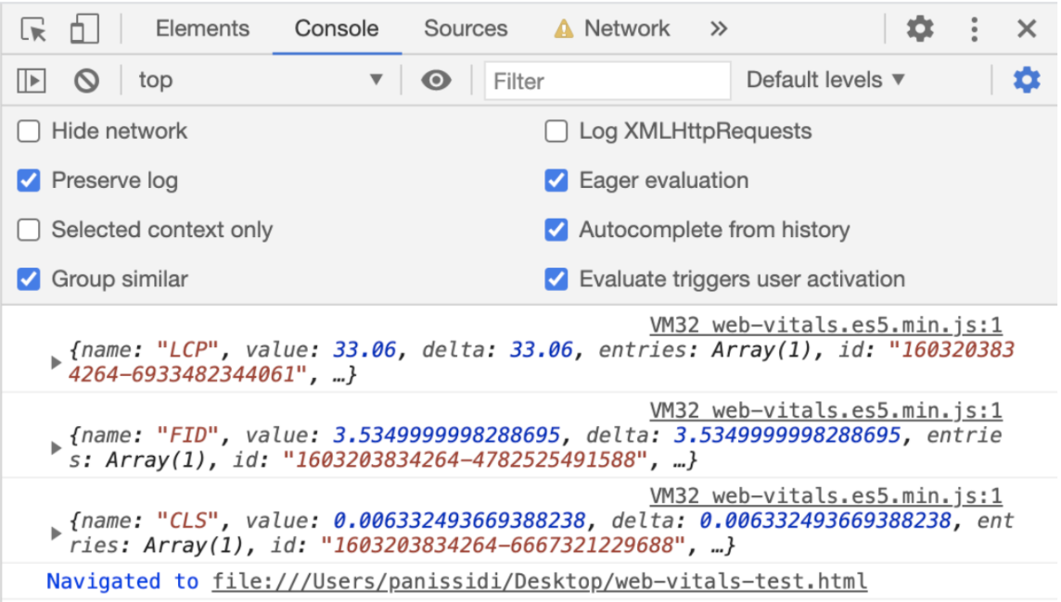Image resolution: width=1061 pixels, height=602 pixels.
Task: Uncheck Eager evaluation
Action: pos(556,181)
